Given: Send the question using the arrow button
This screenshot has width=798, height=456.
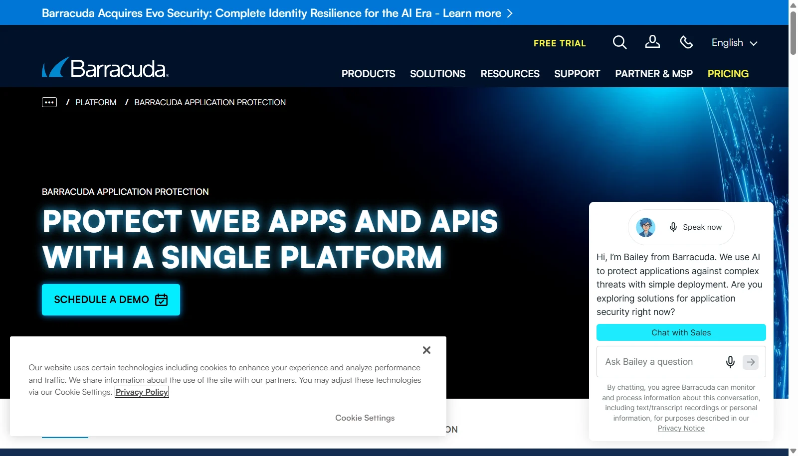Looking at the screenshot, I should pyautogui.click(x=751, y=362).
